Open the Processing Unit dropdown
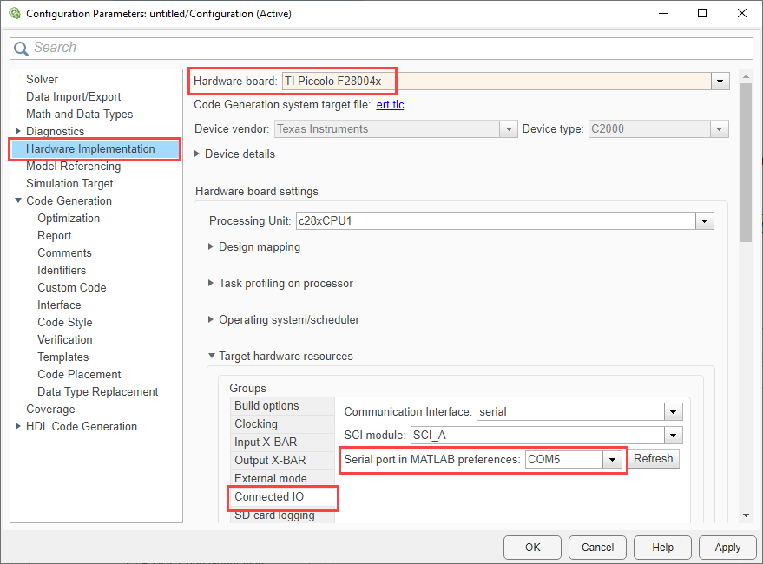Viewport: 763px width, 564px height. pyautogui.click(x=704, y=221)
